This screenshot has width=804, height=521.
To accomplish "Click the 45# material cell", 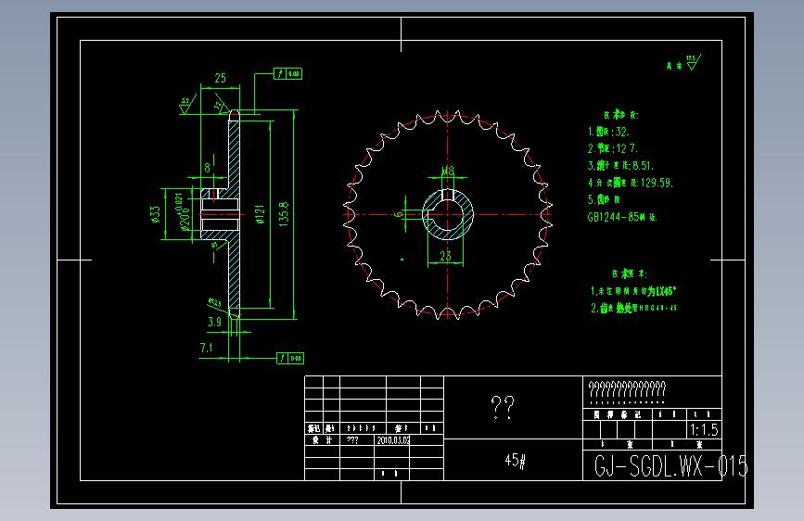I will click(x=515, y=461).
